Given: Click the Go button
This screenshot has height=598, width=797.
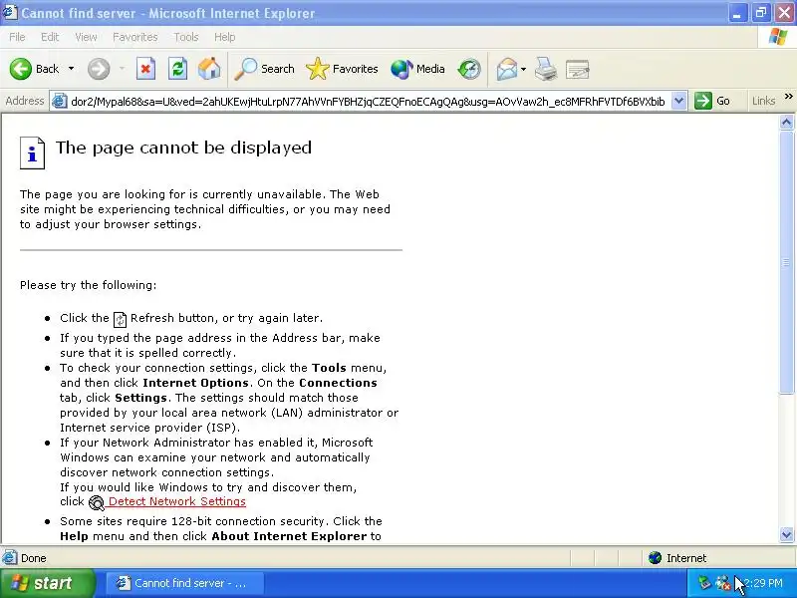Looking at the screenshot, I should coord(712,101).
